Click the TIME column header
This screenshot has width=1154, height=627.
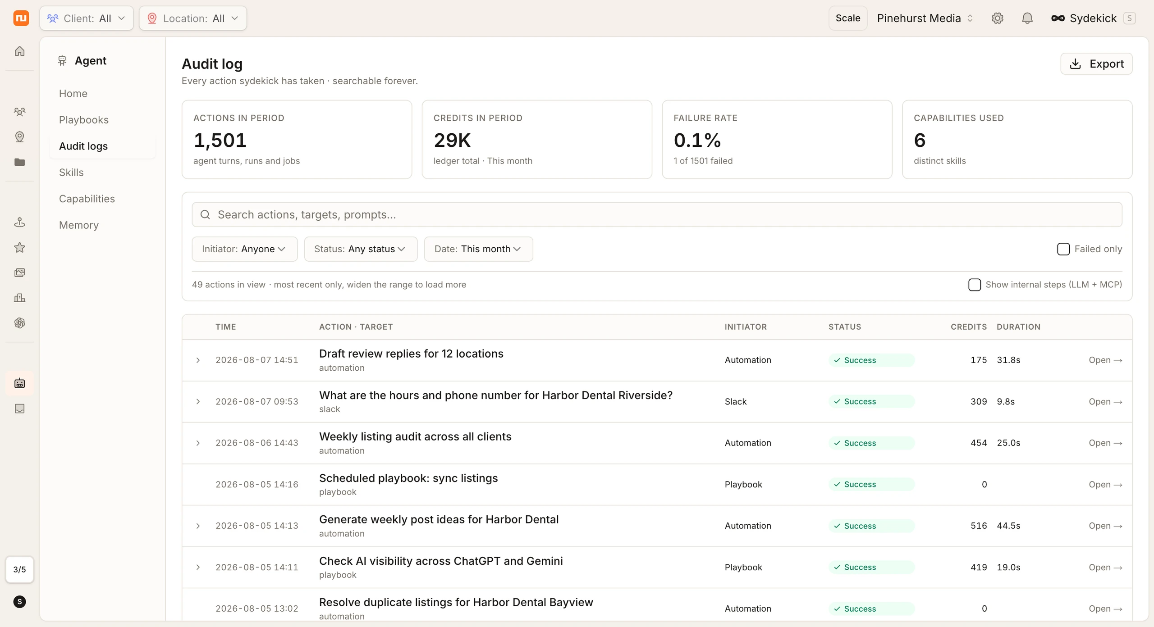[226, 327]
